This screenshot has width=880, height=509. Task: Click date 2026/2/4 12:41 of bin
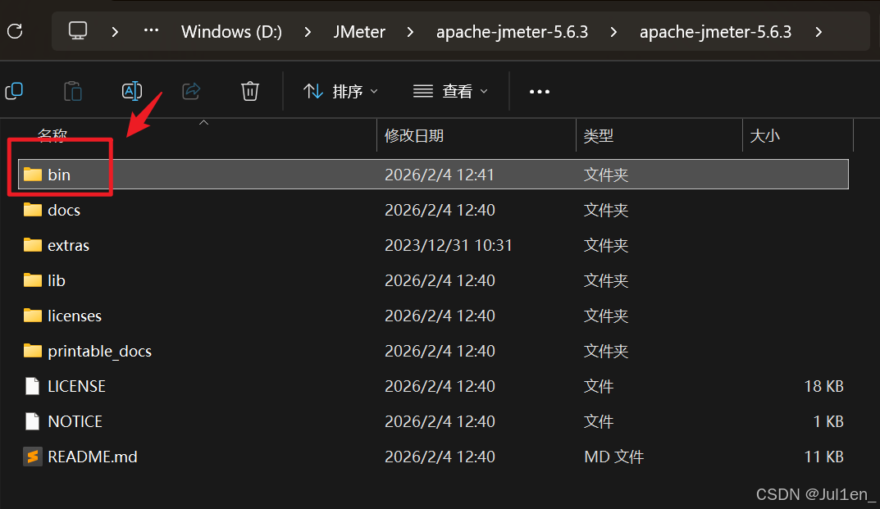[440, 175]
